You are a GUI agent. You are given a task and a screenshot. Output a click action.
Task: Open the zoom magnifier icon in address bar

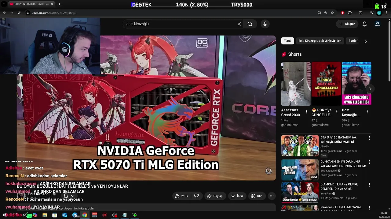click(x=326, y=13)
